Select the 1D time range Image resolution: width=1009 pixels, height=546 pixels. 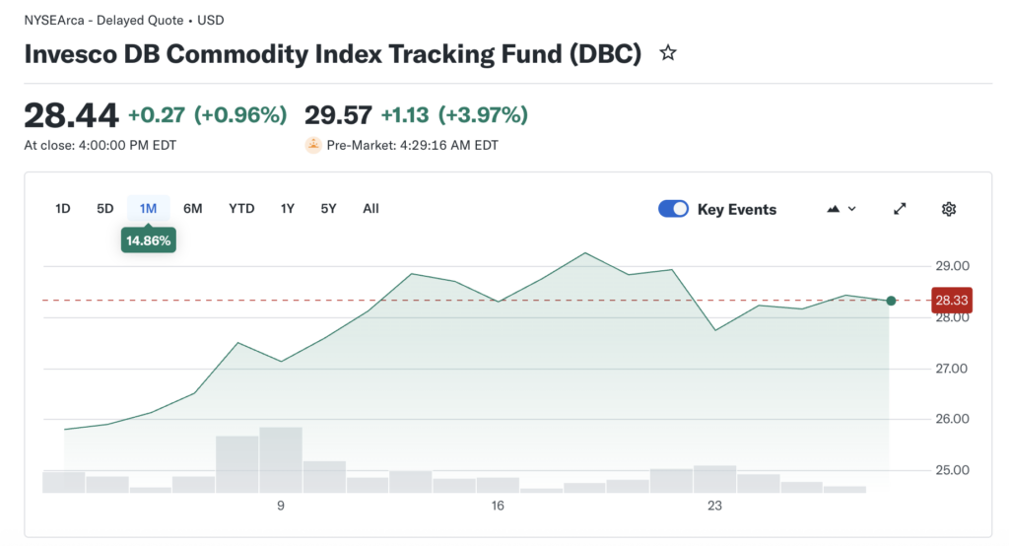[62, 209]
